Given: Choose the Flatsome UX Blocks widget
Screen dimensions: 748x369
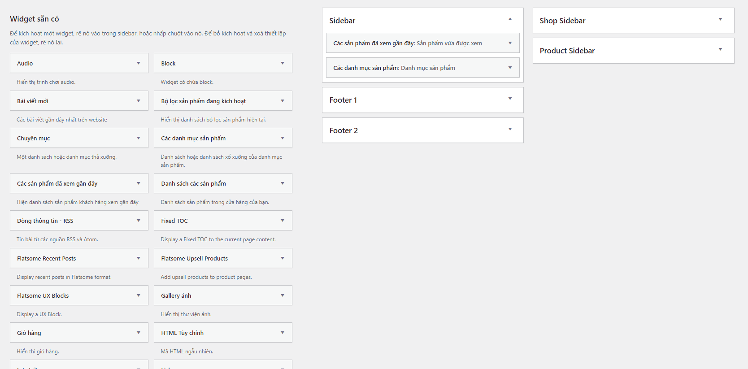Looking at the screenshot, I should click(x=79, y=295).
